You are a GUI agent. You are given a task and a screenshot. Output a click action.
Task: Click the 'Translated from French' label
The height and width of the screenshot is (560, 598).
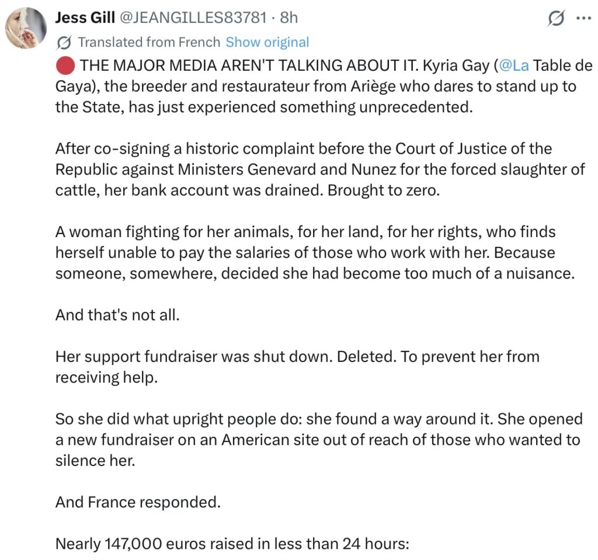click(x=149, y=42)
